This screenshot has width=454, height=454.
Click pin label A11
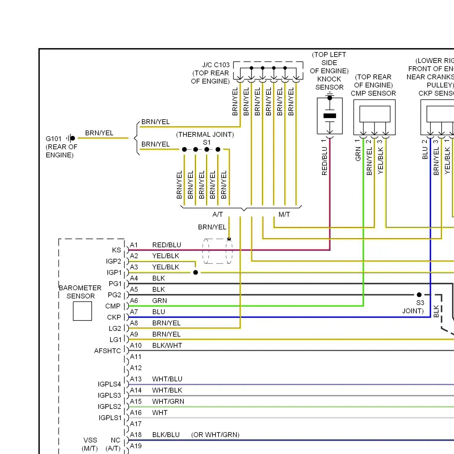click(x=135, y=357)
